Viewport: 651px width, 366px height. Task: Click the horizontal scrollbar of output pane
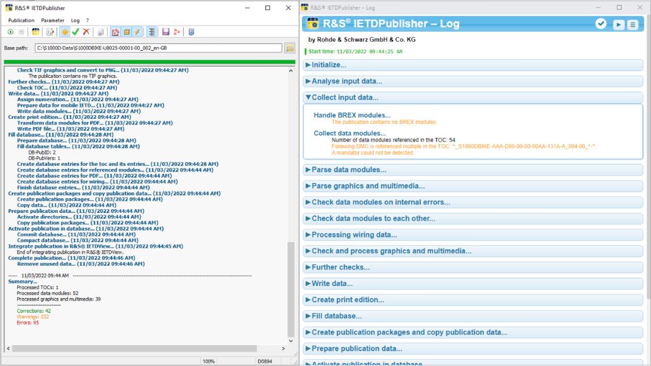coord(134,349)
